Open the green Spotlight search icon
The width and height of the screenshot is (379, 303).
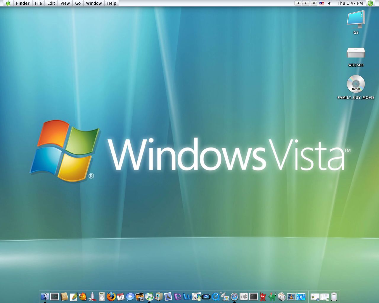point(370,3)
